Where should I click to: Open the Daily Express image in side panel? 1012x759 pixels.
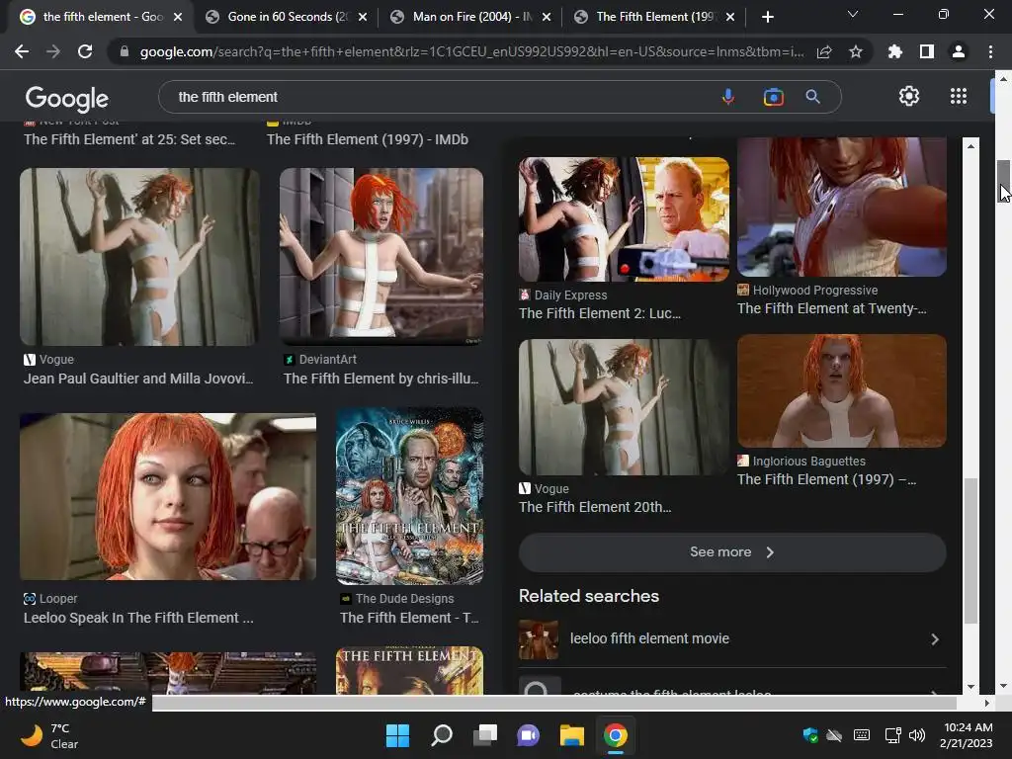(625, 219)
